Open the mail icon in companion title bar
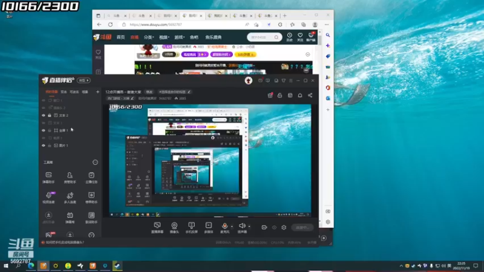 (260, 80)
